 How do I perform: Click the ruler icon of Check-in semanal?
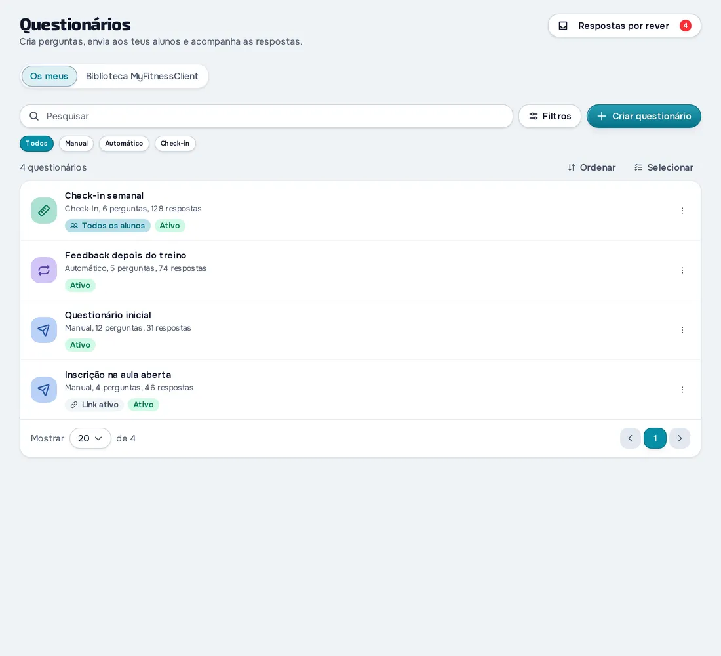[x=44, y=211]
